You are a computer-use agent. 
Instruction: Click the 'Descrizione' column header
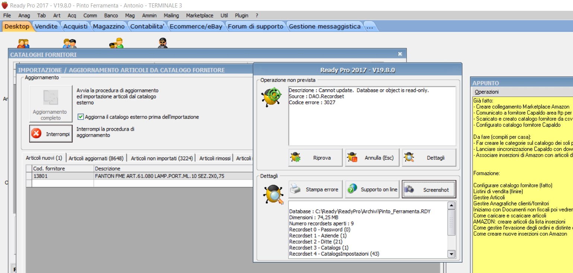pyautogui.click(x=173, y=169)
